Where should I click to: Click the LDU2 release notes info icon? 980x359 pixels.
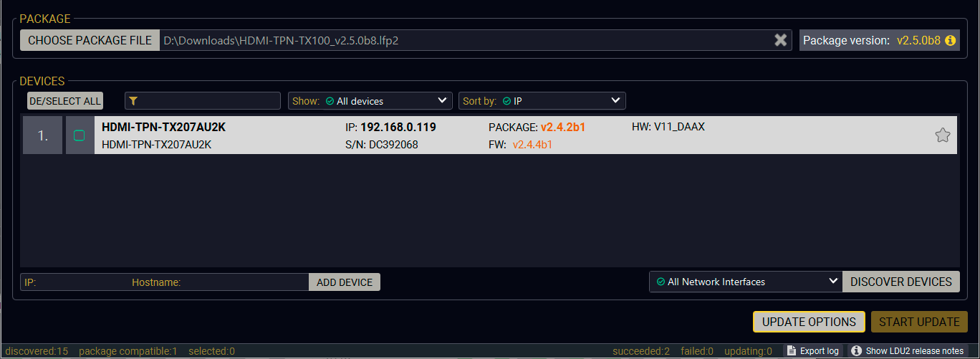pyautogui.click(x=856, y=350)
